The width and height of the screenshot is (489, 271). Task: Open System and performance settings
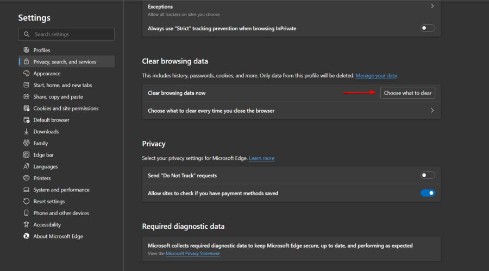click(61, 190)
